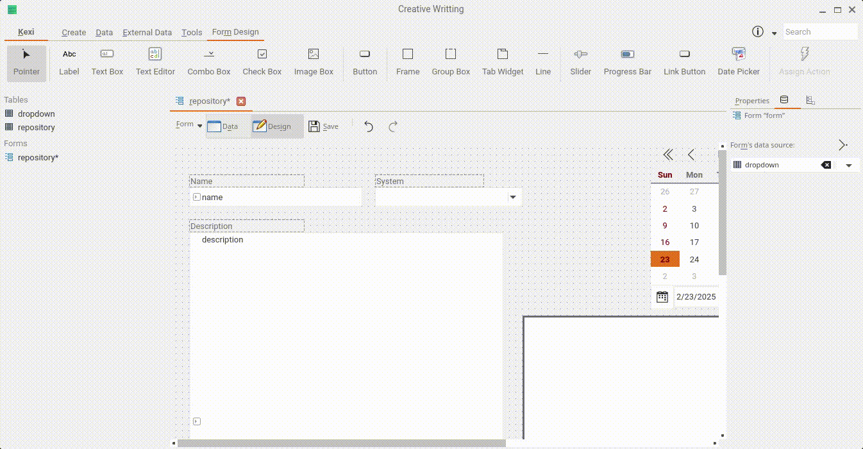Pick the Text Editor widget tool
863x449 pixels.
coord(155,63)
